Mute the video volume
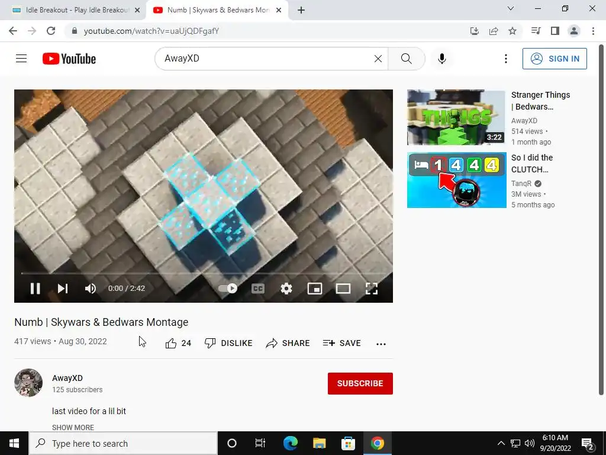Image resolution: width=606 pixels, height=455 pixels. click(x=91, y=289)
